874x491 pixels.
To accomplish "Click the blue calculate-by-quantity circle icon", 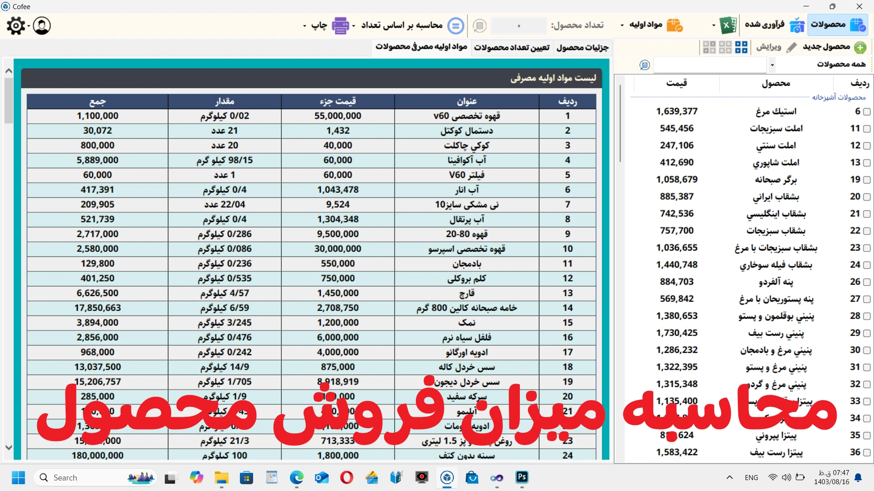I will [456, 25].
